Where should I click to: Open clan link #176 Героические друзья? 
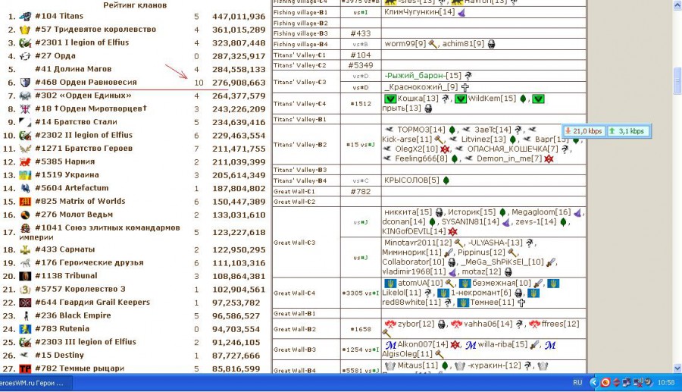point(89,263)
